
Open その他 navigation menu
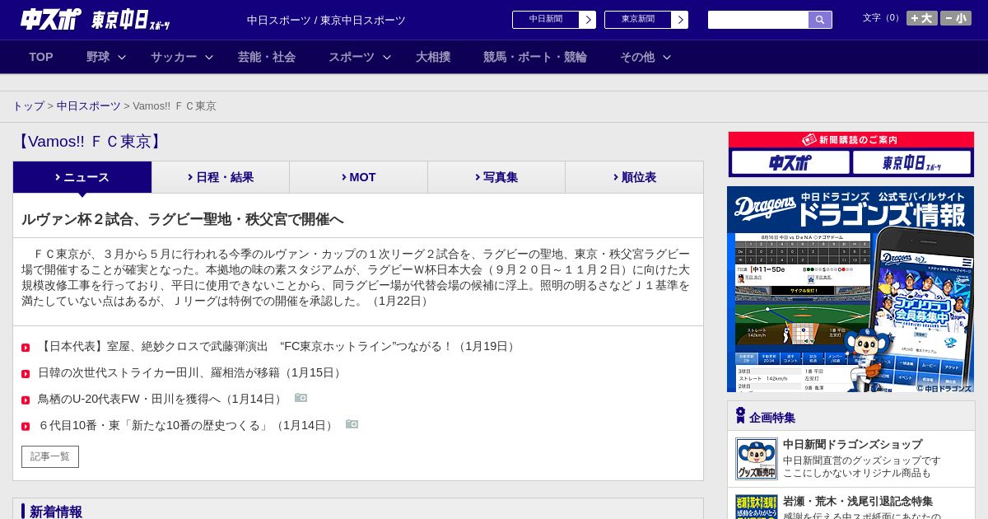(637, 57)
